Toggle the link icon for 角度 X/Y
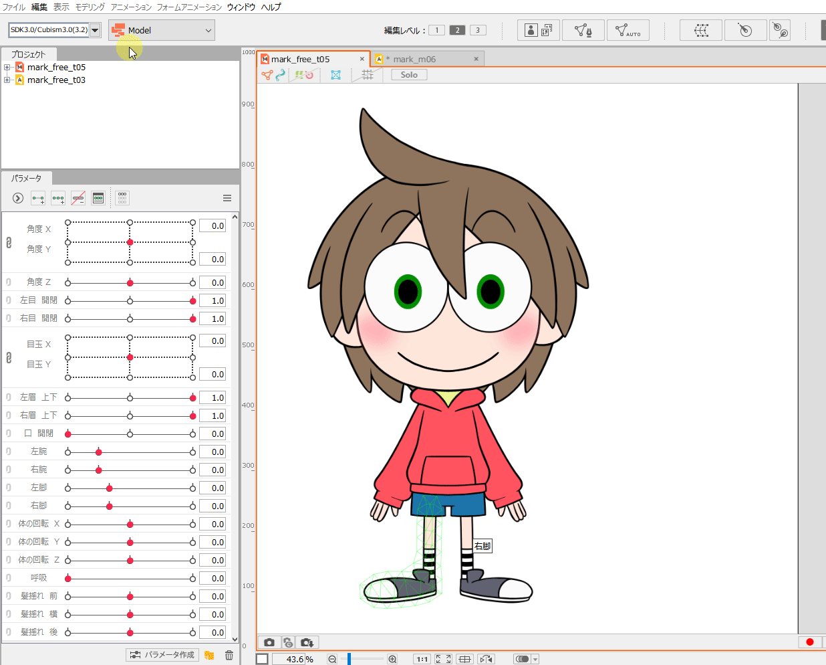The image size is (826, 665). click(x=9, y=243)
